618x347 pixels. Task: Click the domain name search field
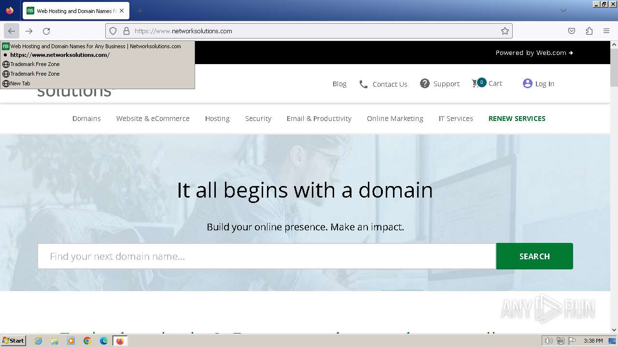coord(267,256)
